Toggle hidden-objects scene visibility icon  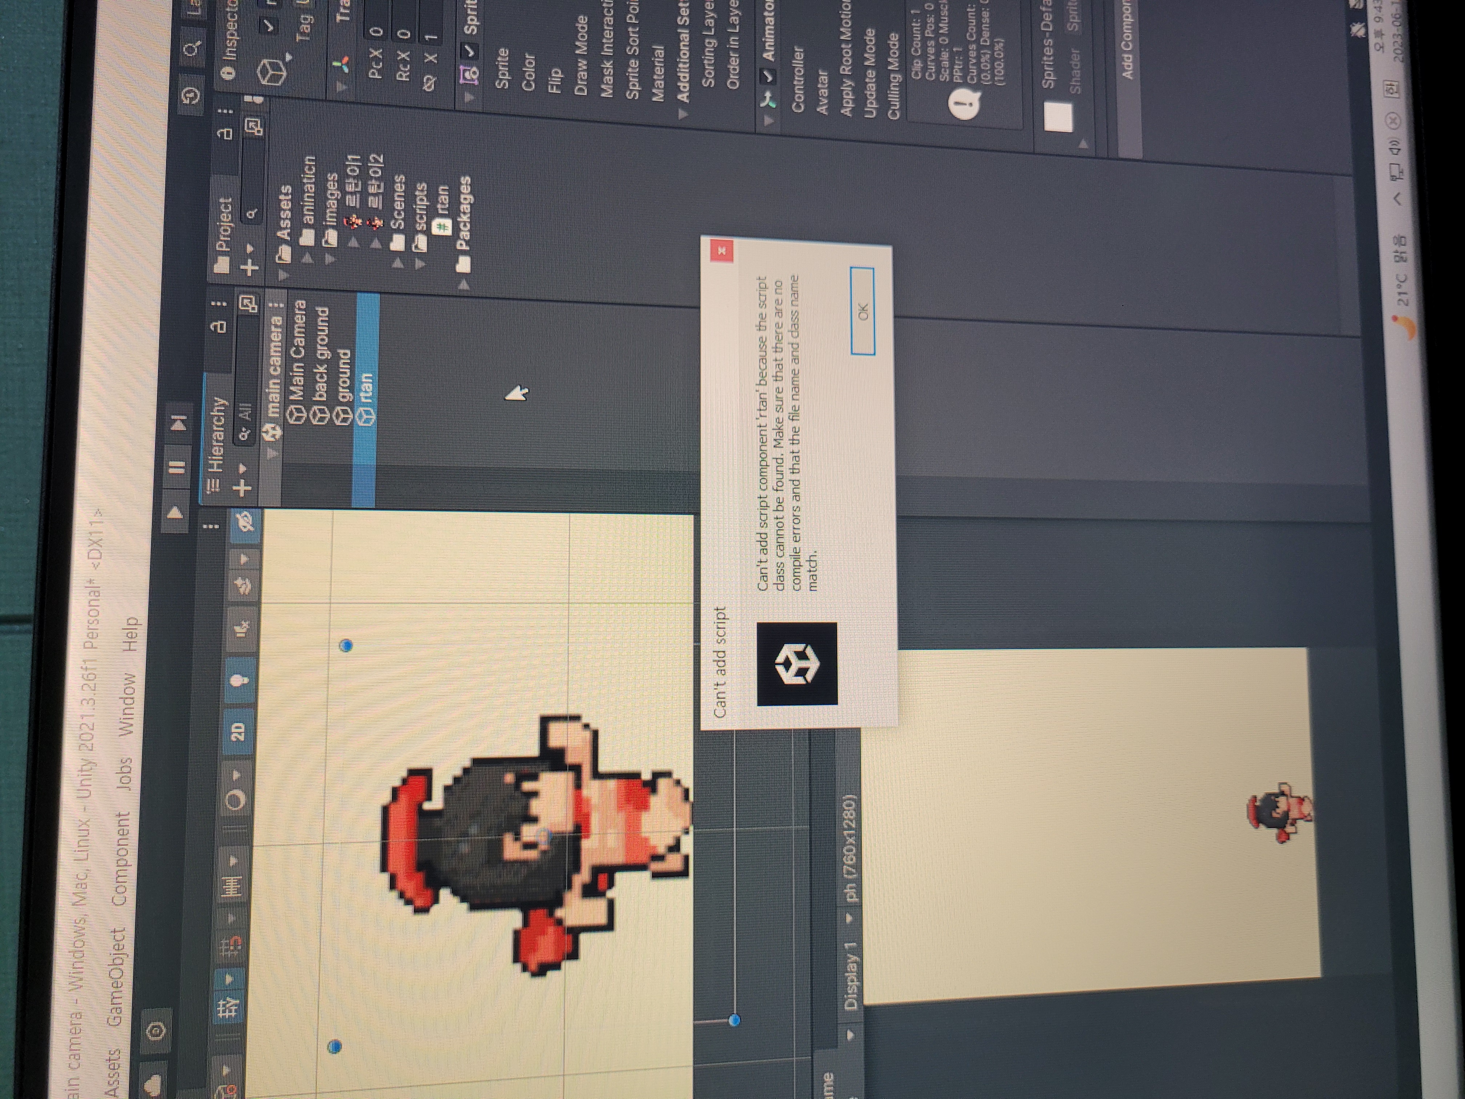click(x=246, y=523)
